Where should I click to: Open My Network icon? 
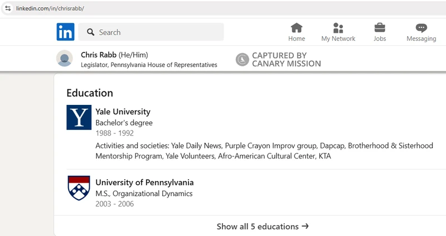point(338,28)
